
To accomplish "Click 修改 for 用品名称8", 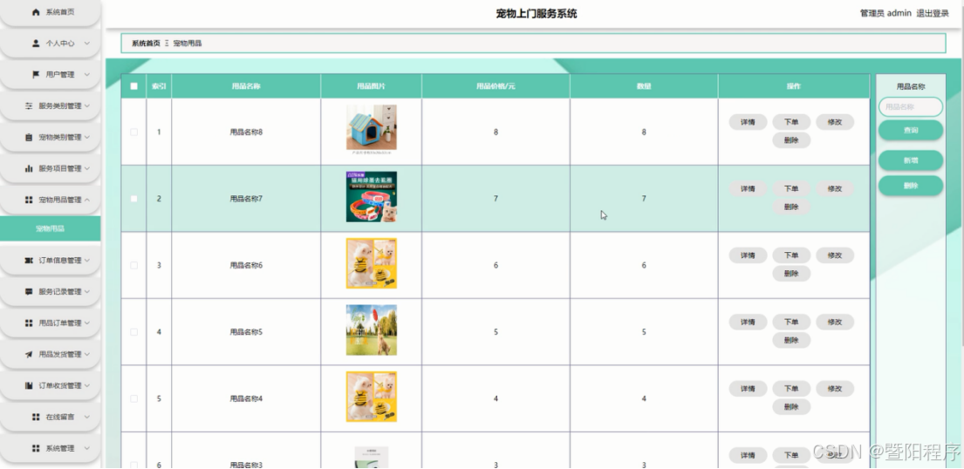I will pos(835,122).
